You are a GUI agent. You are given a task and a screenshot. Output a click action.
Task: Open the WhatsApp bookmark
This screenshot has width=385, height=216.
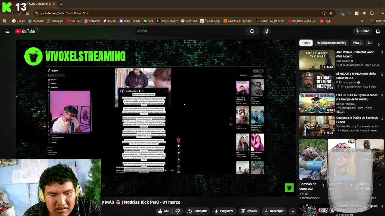click(x=55, y=21)
